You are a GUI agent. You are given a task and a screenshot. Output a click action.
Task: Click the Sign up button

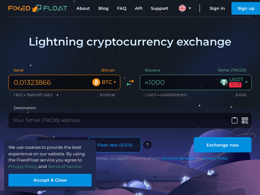246,8
